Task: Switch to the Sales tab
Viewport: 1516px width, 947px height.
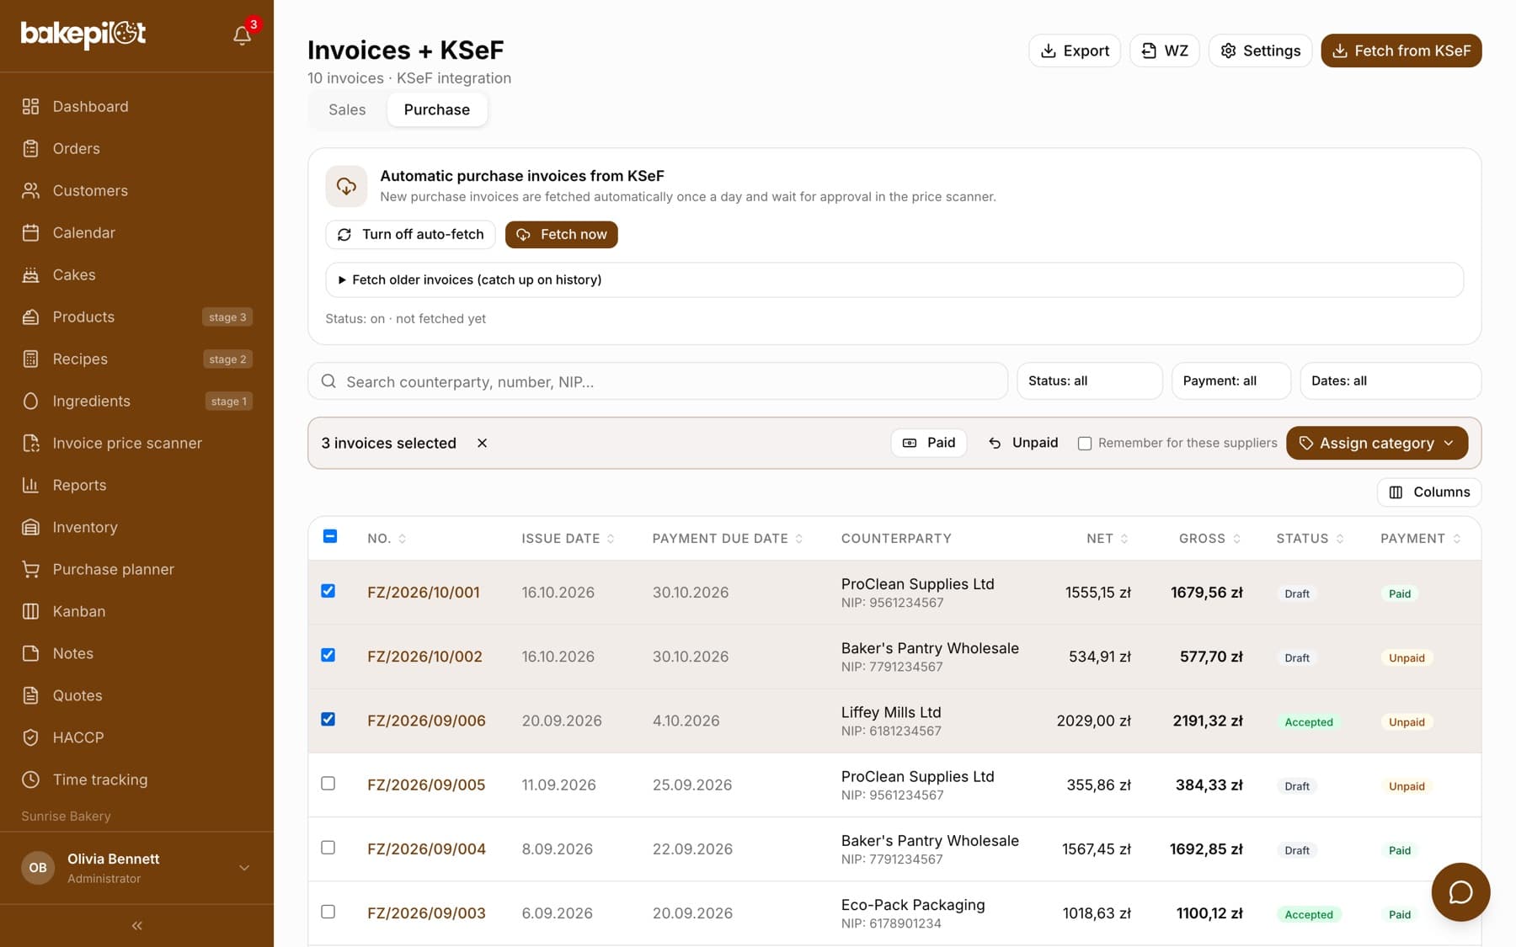Action: 347,109
